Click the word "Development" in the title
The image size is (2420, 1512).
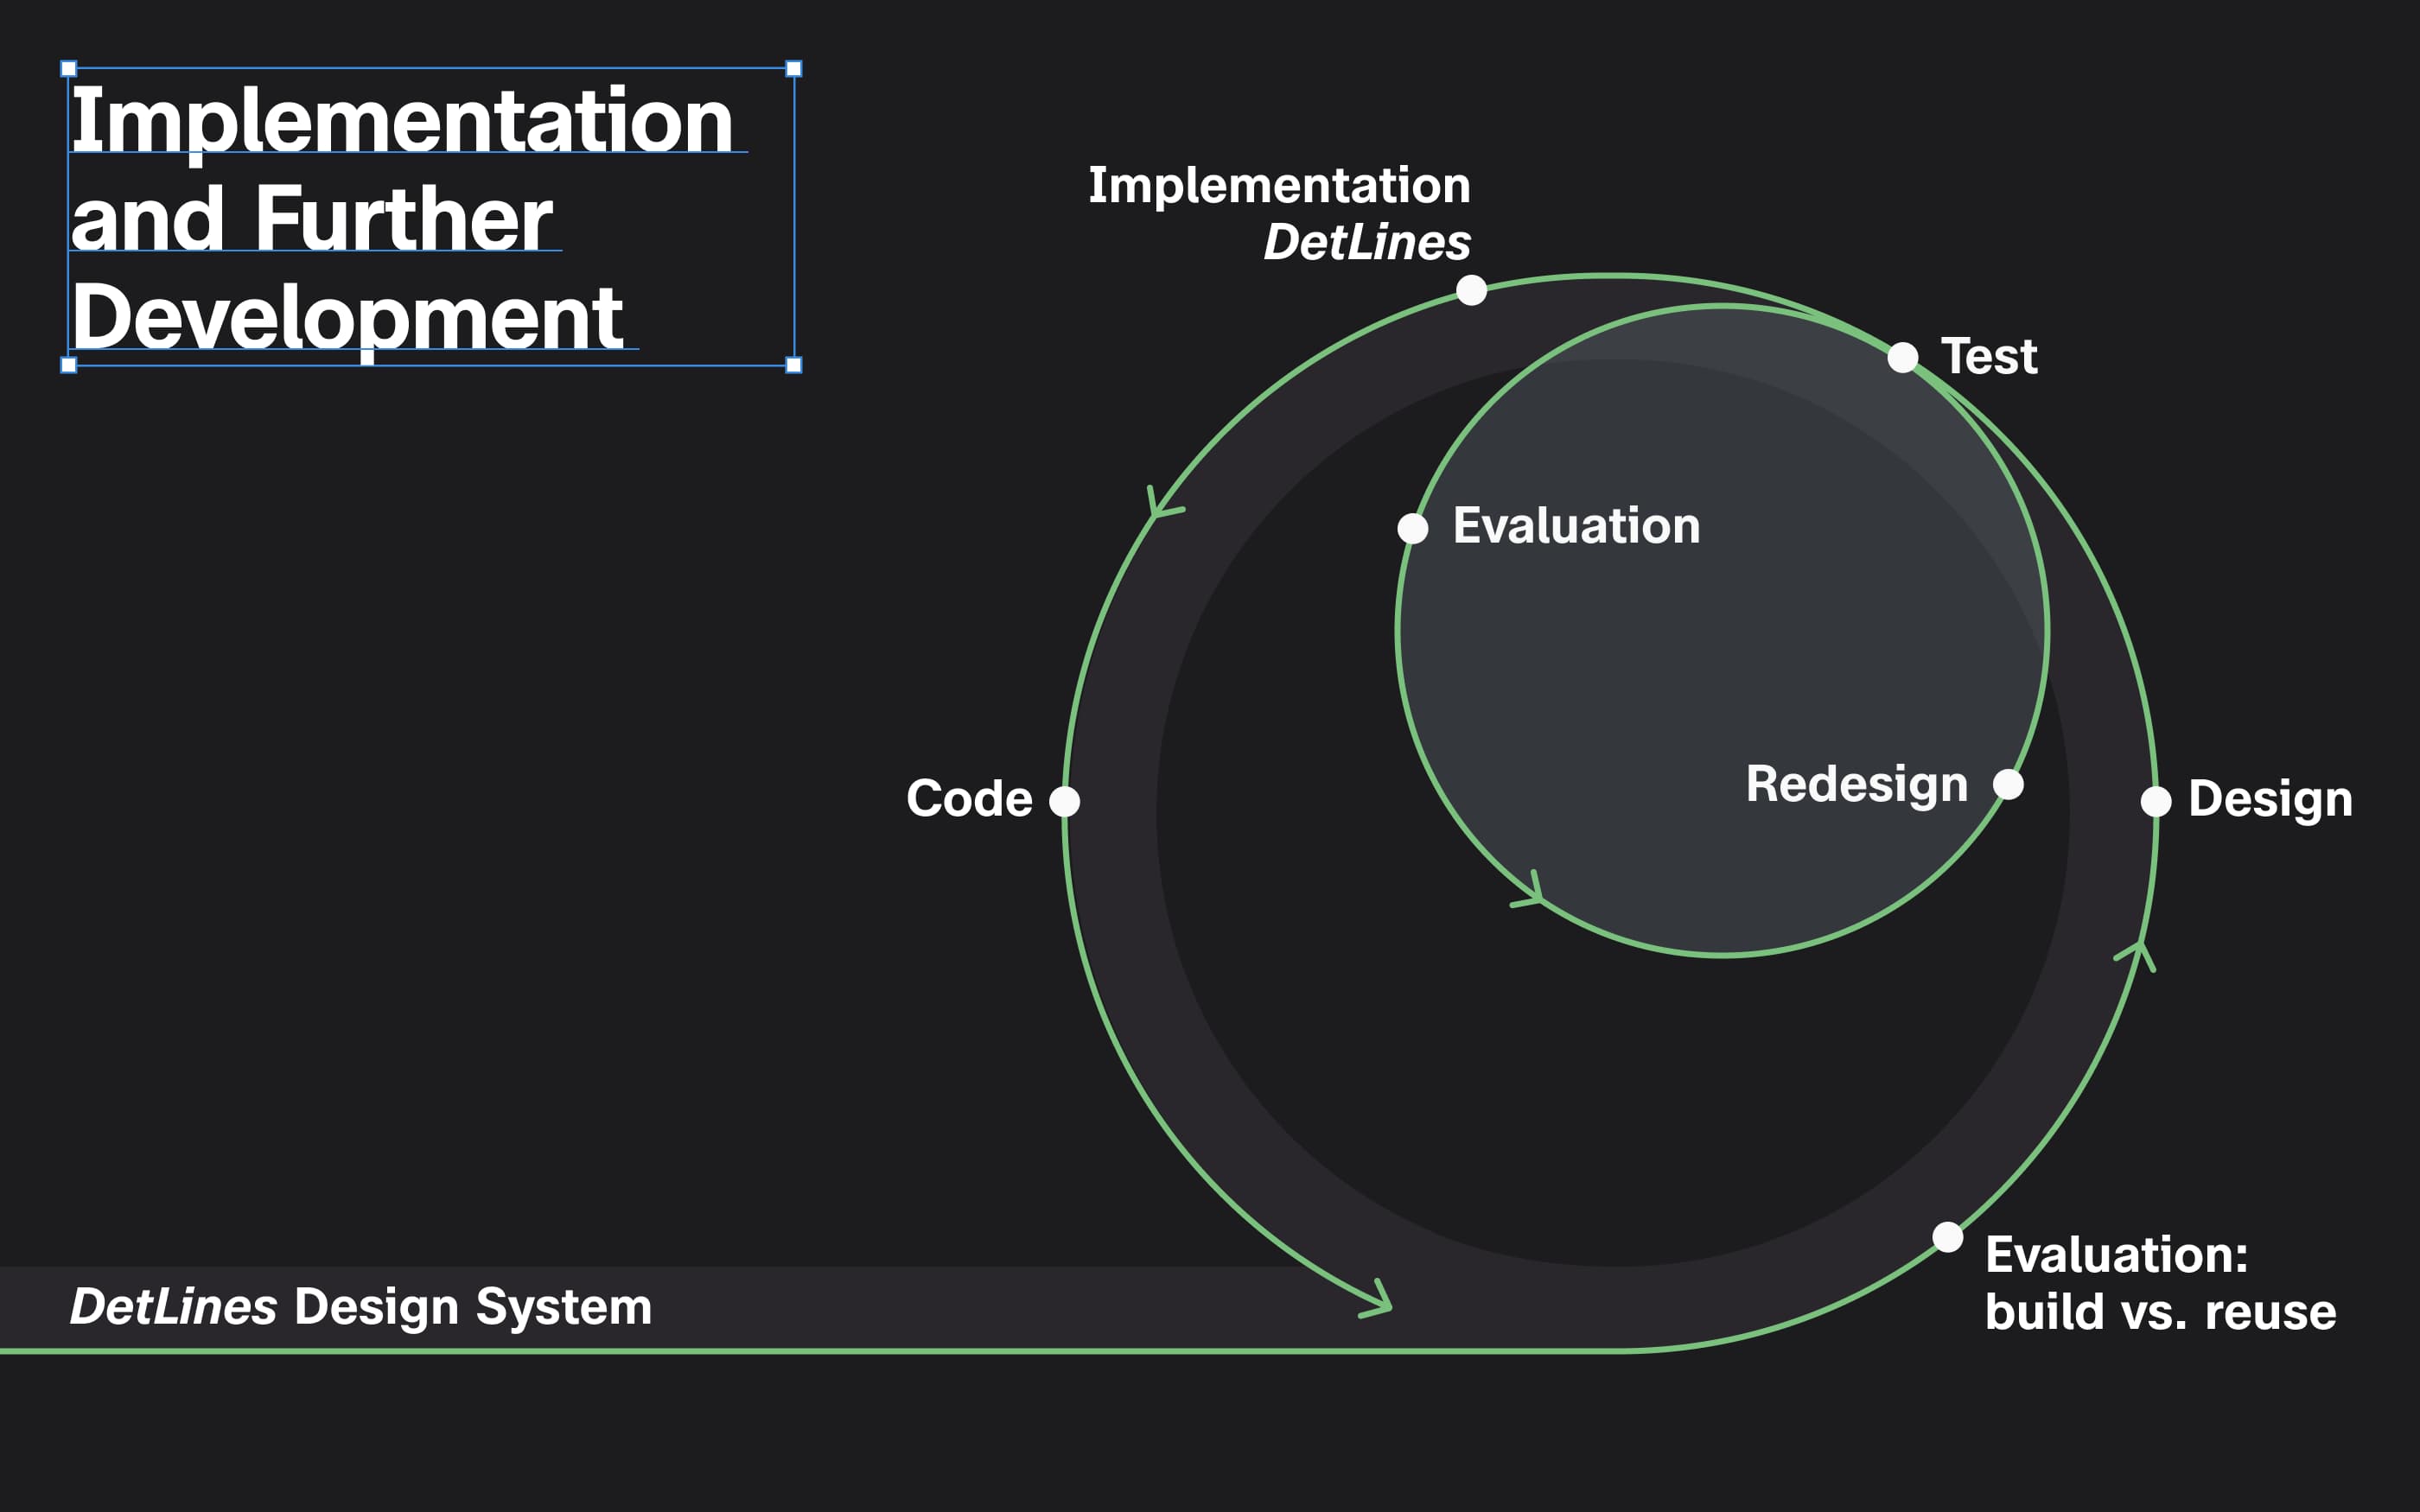(347, 318)
